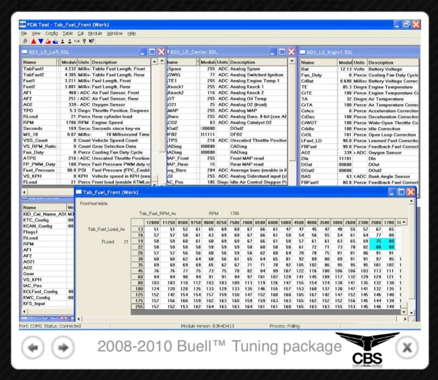Select the RPM row in BD3_LD_Left window
Viewport: 438px width, 380px height.
(x=86, y=122)
